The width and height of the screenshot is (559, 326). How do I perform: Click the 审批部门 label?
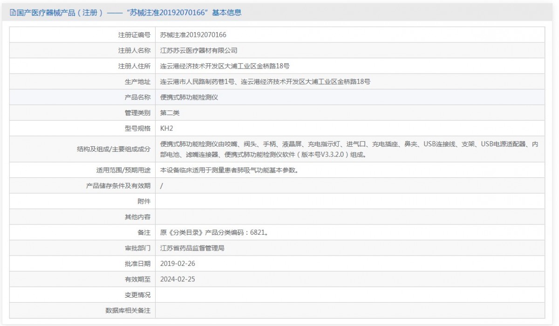point(137,248)
